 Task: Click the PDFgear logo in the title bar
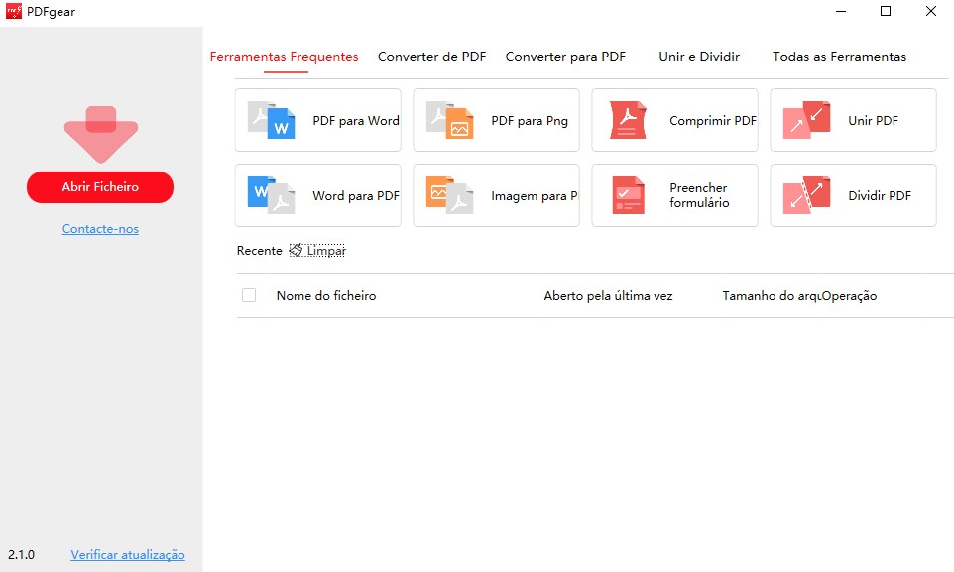pyautogui.click(x=13, y=11)
